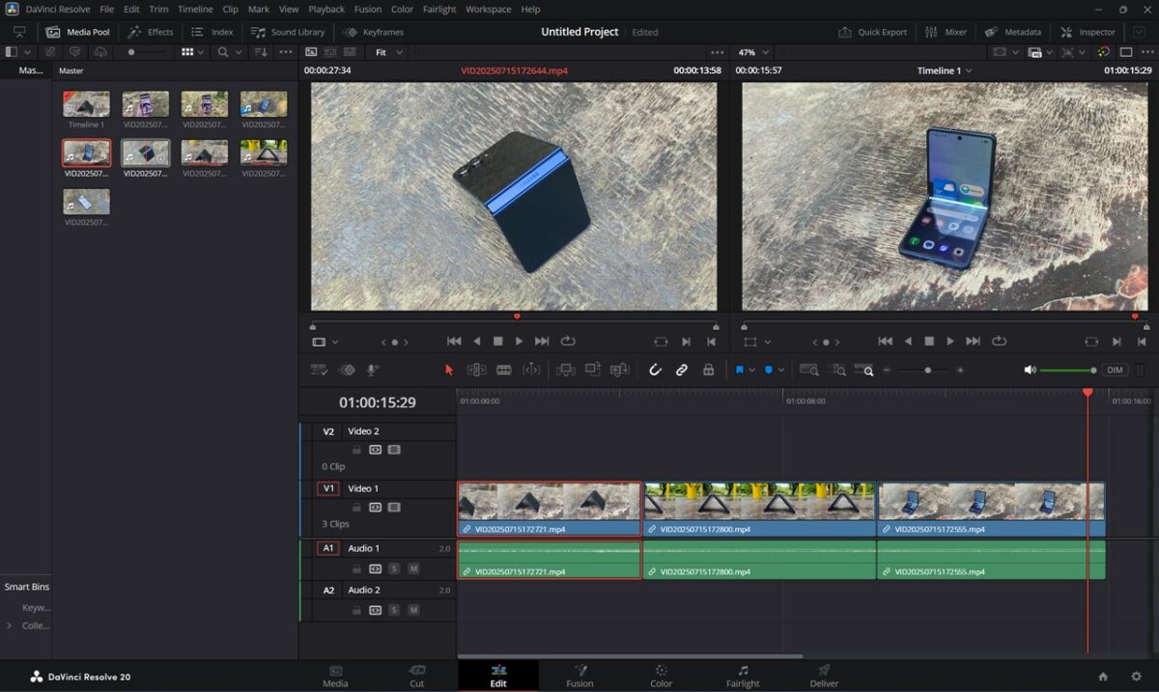Image resolution: width=1159 pixels, height=692 pixels.
Task: Mute the Audio 1 track
Action: 413,568
